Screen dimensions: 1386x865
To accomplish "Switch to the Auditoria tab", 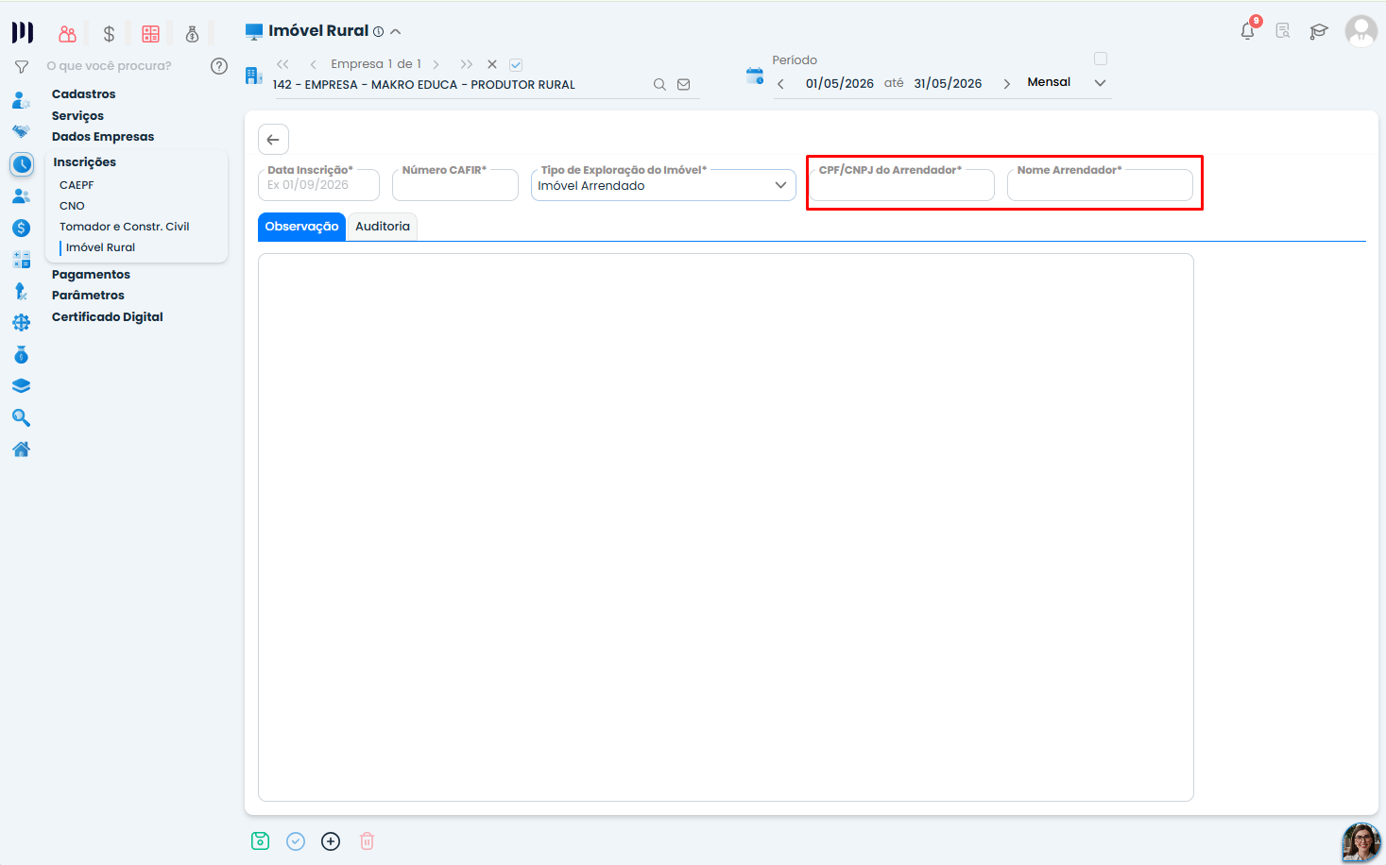I will [383, 227].
